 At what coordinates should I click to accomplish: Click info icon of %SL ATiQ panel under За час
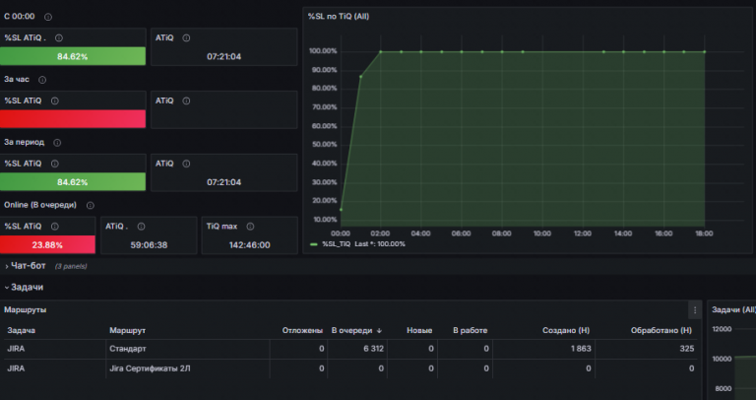[x=55, y=100]
